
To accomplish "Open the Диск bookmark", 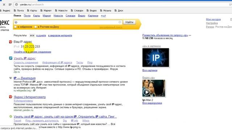I will [119, 10].
